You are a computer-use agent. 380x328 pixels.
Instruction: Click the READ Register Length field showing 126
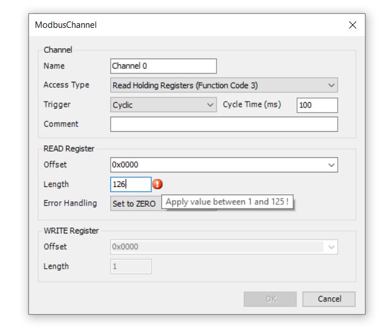point(131,184)
